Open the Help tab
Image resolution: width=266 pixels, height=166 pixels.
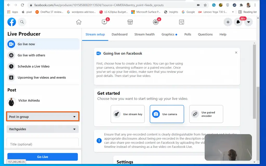[x=223, y=34]
